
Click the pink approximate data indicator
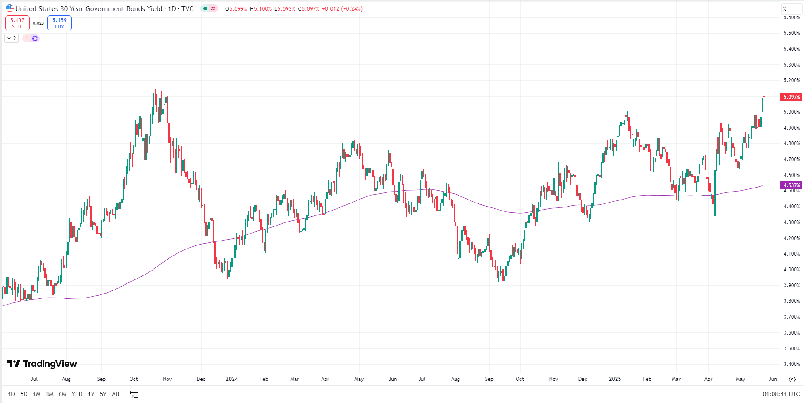click(x=214, y=8)
